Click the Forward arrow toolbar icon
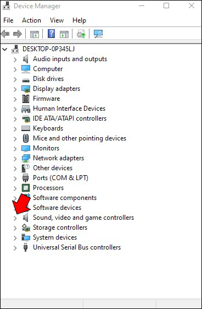 [18, 34]
